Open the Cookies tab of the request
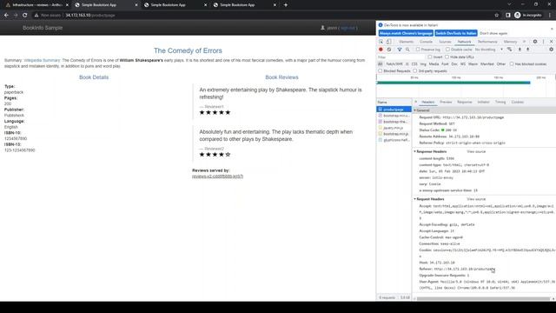The width and height of the screenshot is (556, 313). (x=518, y=102)
